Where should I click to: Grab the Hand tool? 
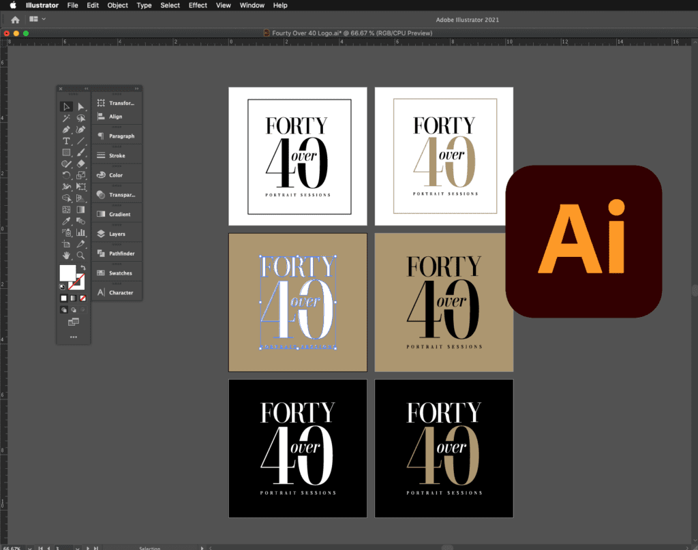(x=66, y=256)
